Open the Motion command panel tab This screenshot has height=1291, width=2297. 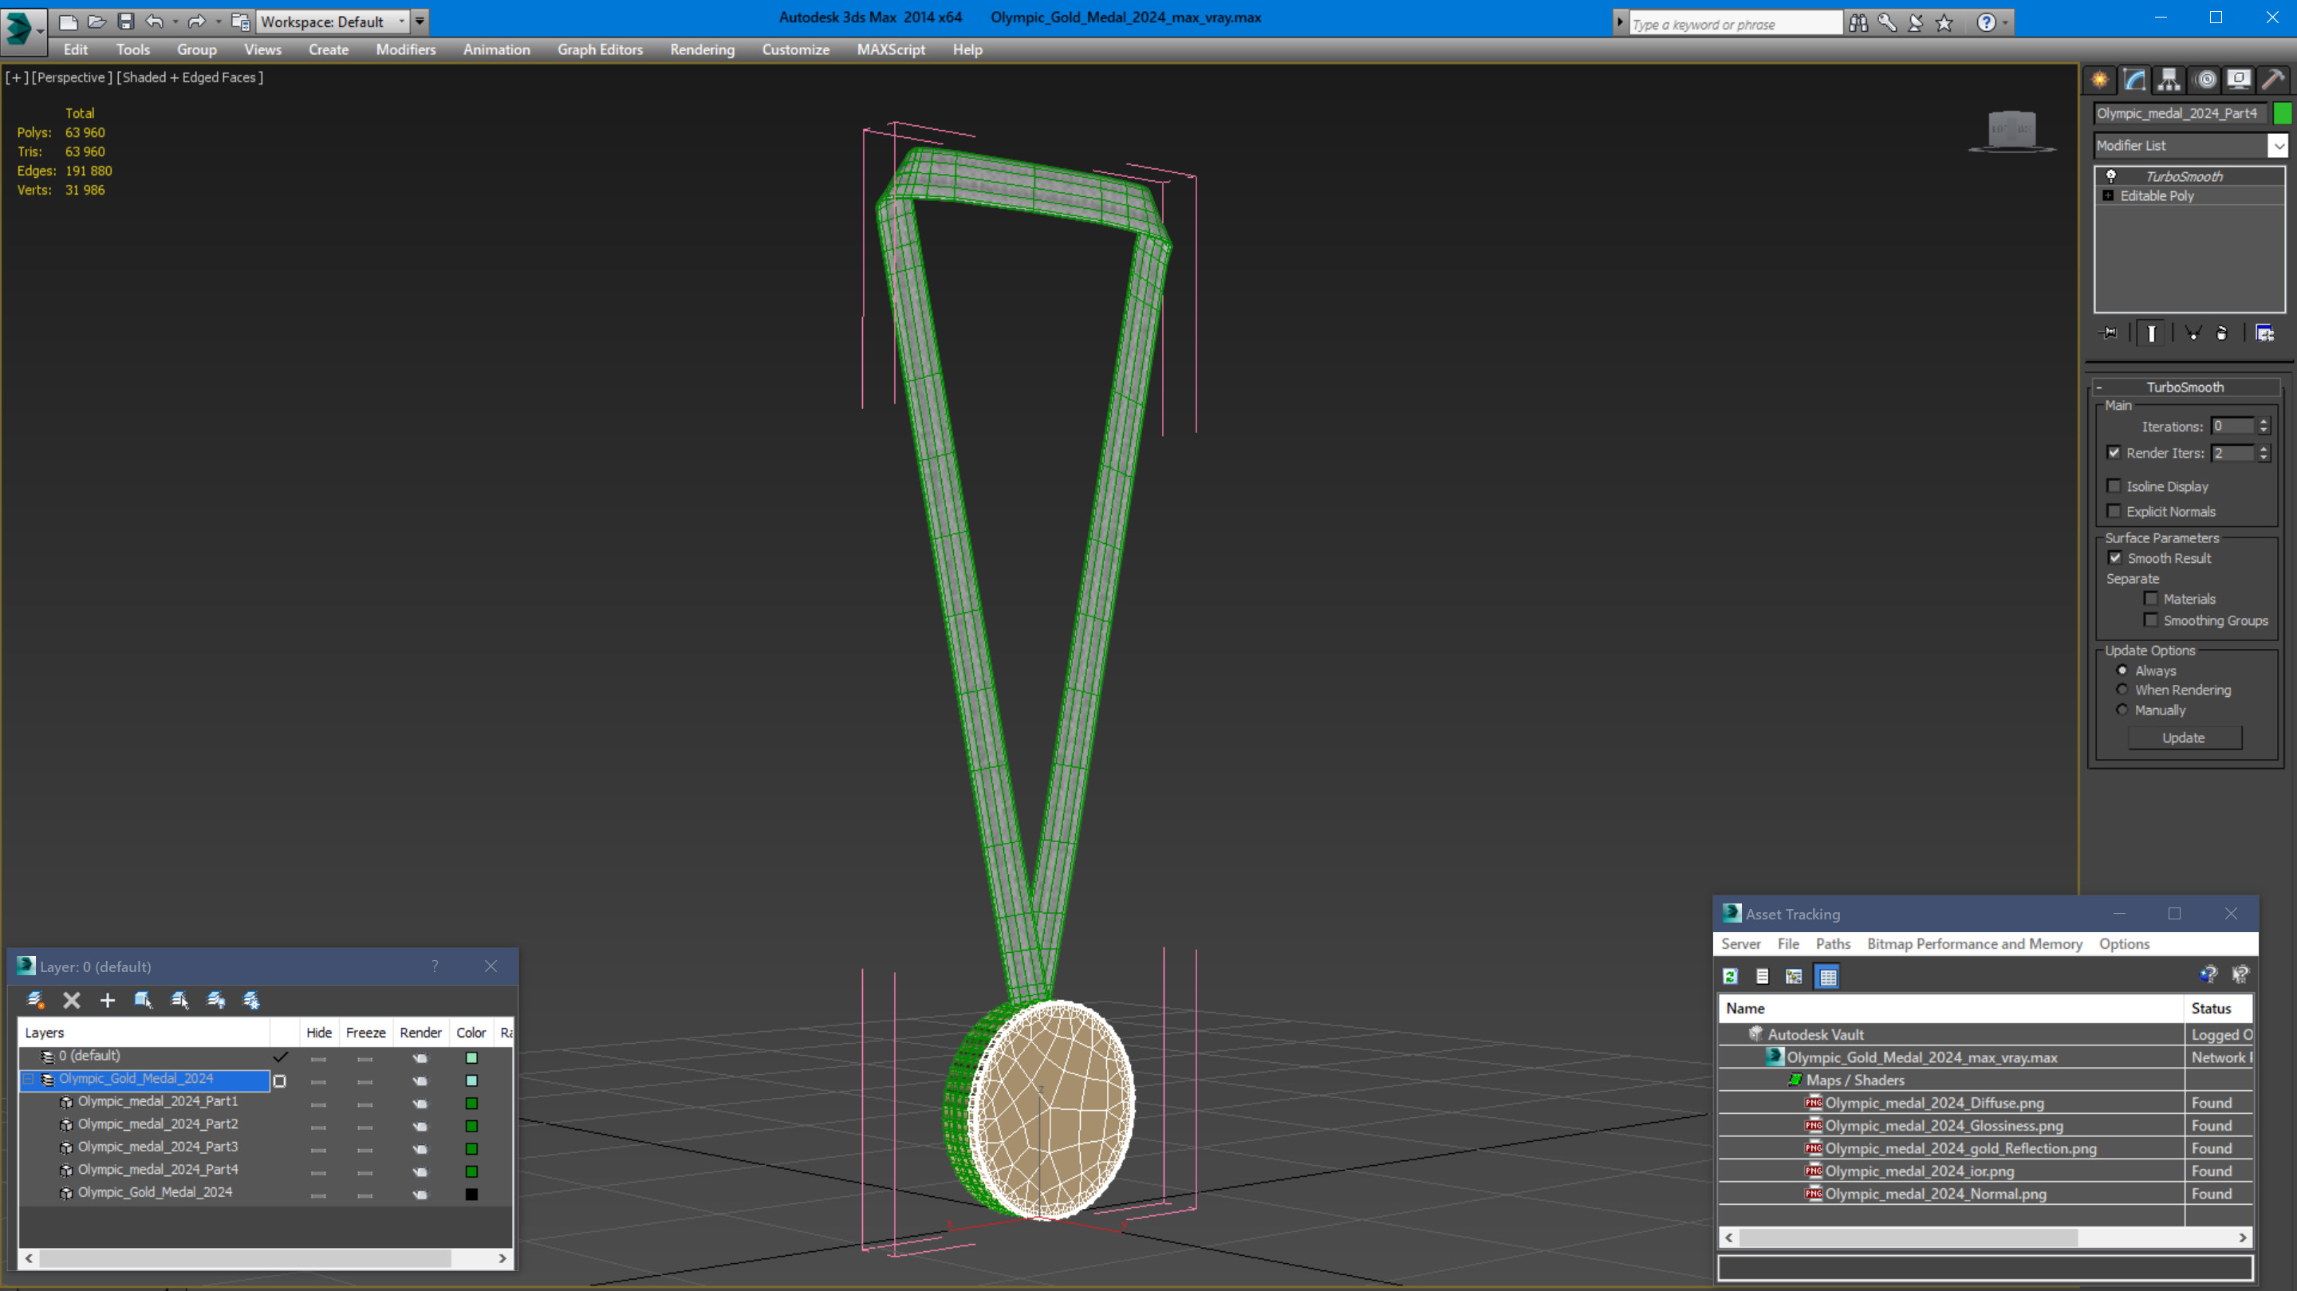[2205, 81]
